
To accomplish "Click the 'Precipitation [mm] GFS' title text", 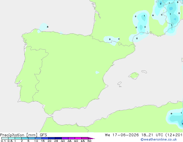I will (23, 135).
